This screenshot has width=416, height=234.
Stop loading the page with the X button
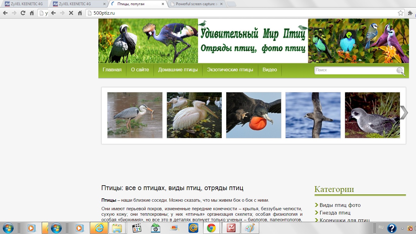[x=71, y=13]
